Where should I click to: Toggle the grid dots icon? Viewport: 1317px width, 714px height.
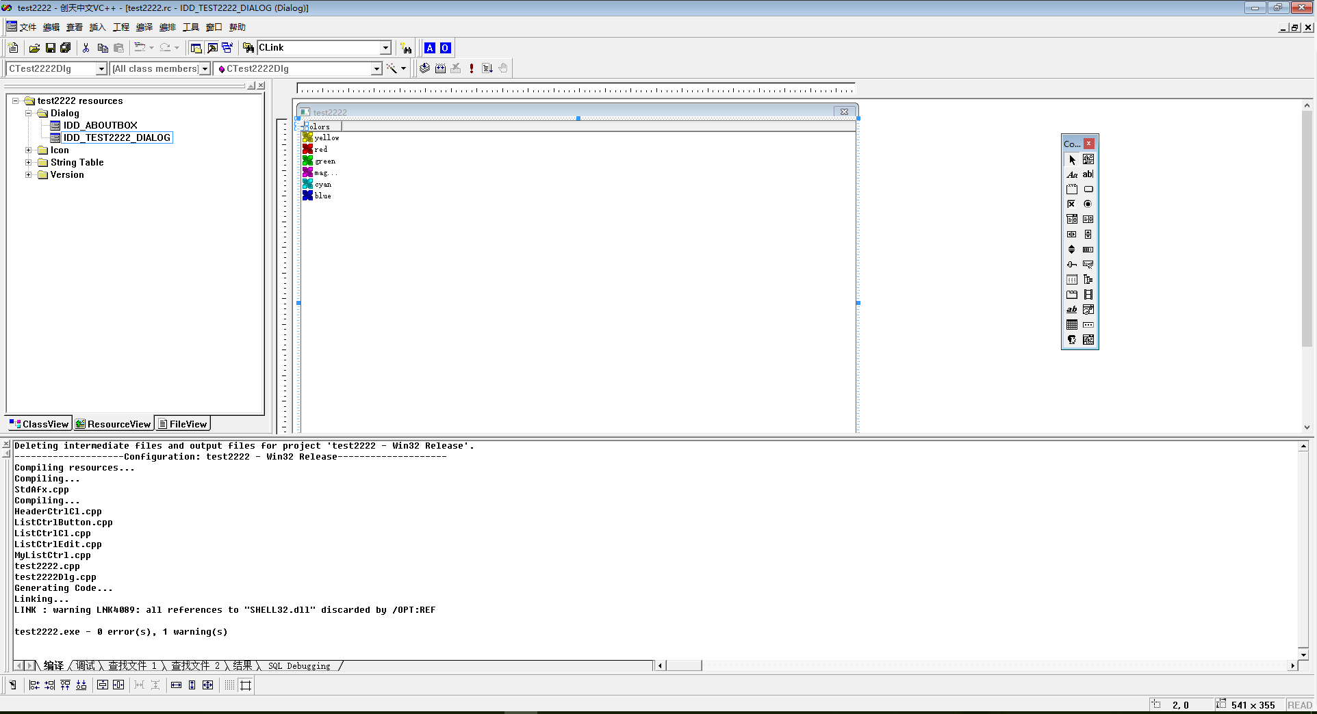229,685
